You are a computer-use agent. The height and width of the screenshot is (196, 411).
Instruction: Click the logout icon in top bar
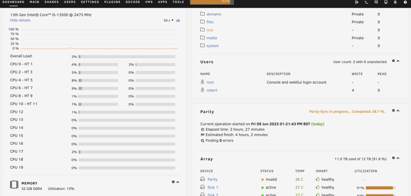point(356,2)
